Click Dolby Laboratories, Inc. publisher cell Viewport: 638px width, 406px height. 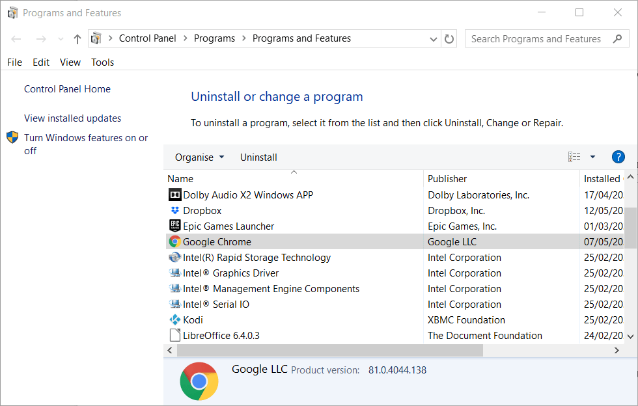(x=478, y=195)
